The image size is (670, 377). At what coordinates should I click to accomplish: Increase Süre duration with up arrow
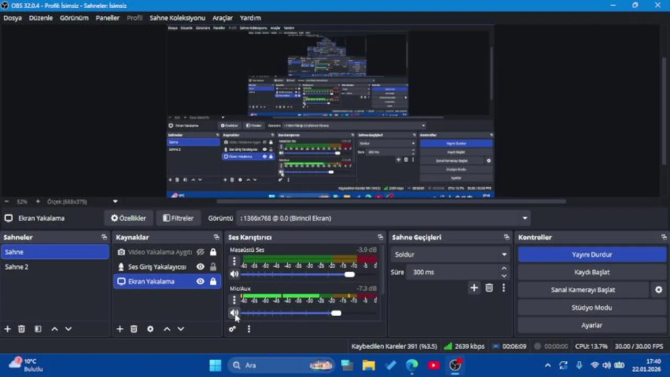[504, 269]
